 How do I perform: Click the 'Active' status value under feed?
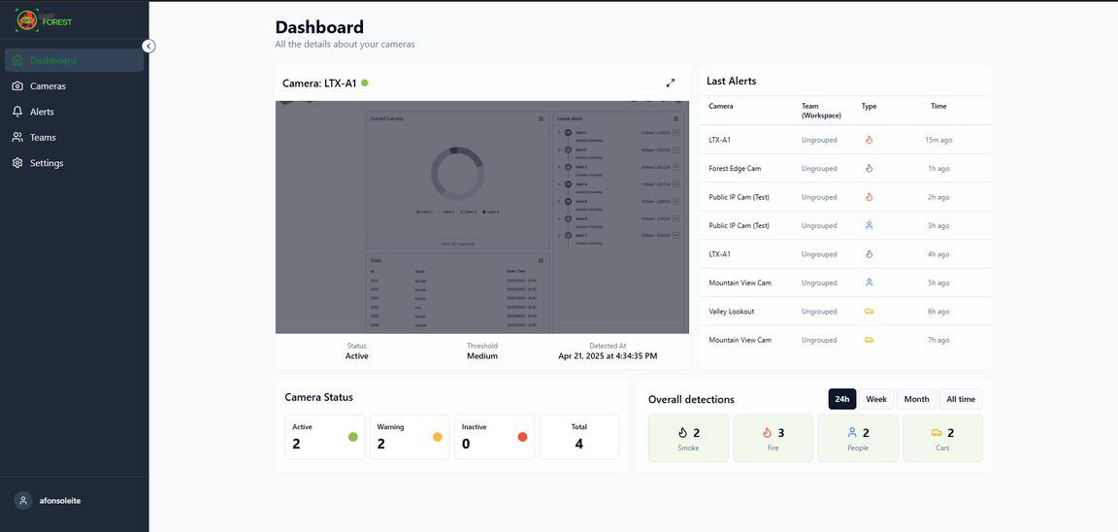point(356,356)
